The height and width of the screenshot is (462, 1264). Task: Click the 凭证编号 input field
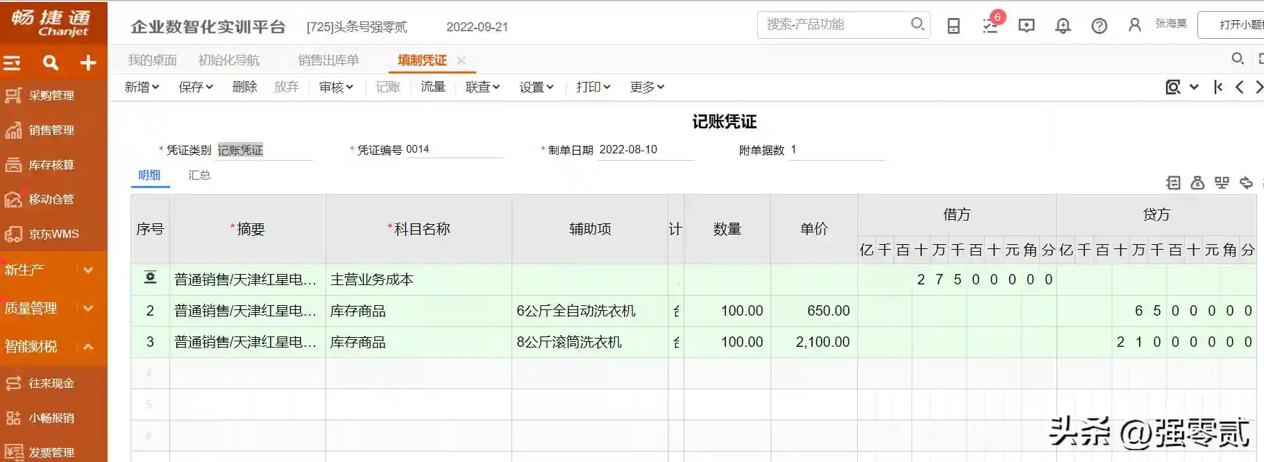click(451, 150)
